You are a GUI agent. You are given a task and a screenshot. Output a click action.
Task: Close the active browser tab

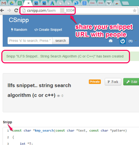pyautogui.click(x=29, y=3)
